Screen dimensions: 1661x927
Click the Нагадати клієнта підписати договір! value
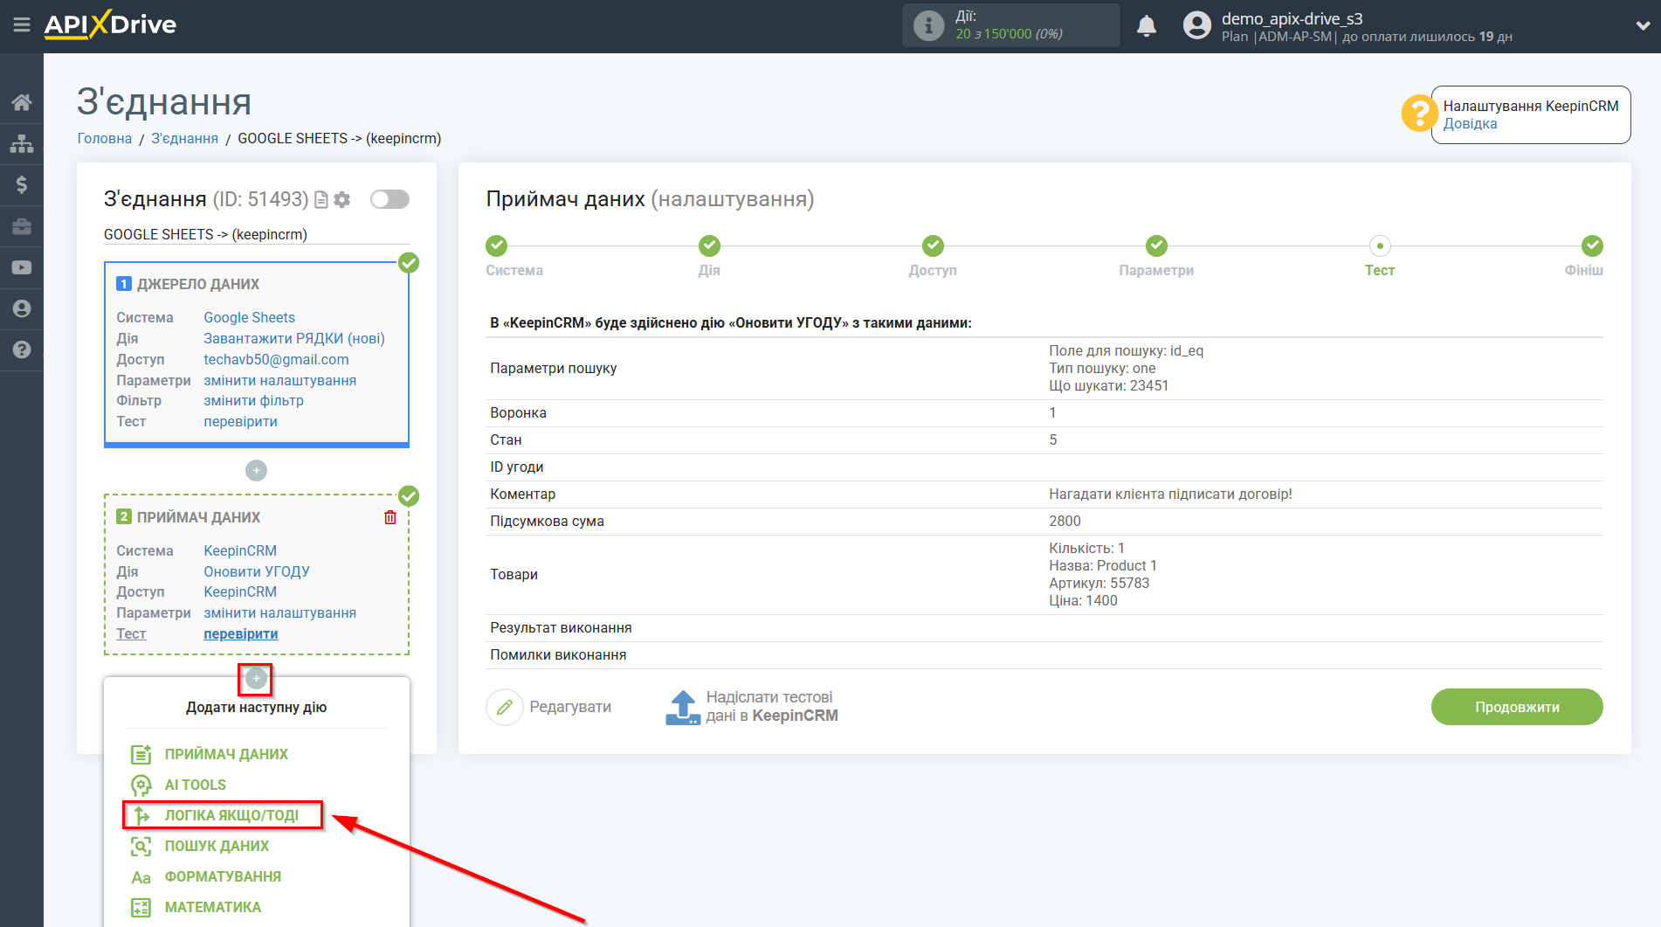point(1170,494)
